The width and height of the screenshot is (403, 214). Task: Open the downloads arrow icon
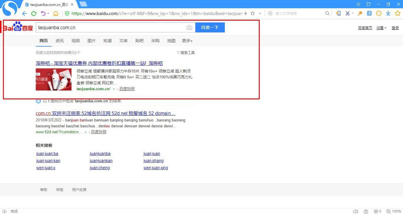point(388,13)
